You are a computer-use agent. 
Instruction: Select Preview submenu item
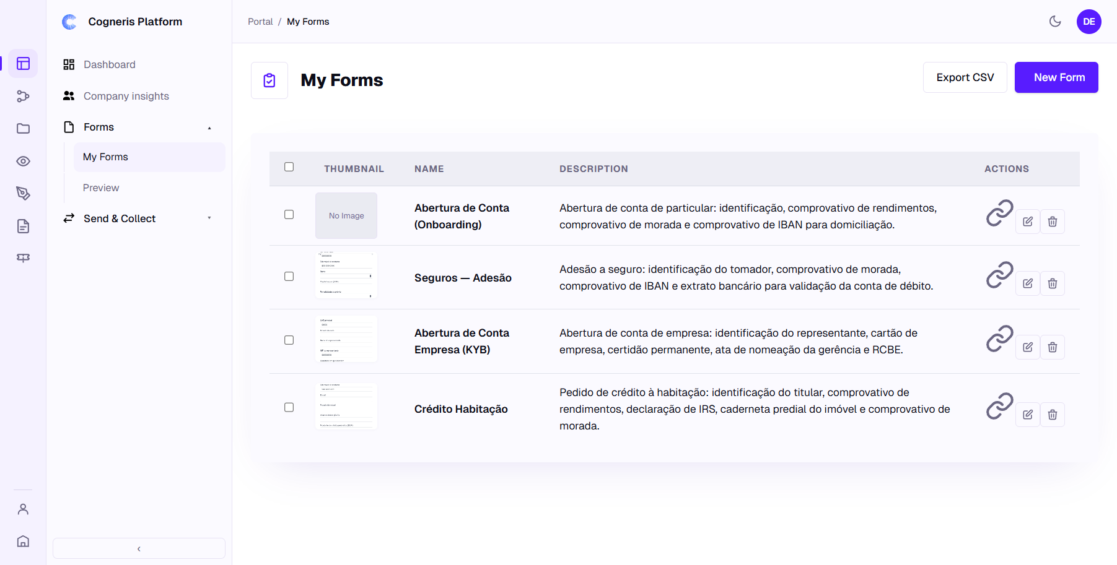(149, 188)
